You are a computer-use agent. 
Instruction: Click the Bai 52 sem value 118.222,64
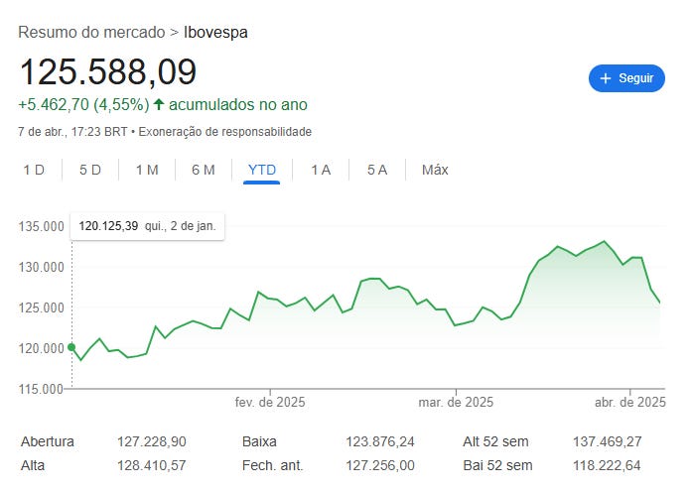[607, 465]
